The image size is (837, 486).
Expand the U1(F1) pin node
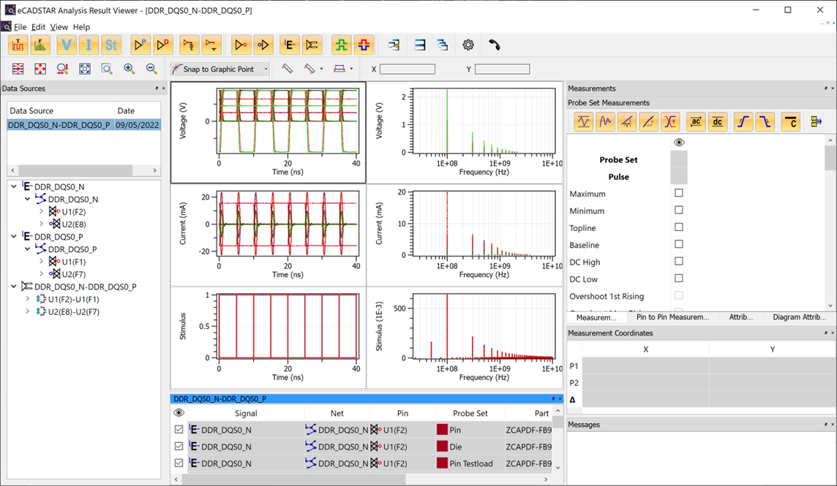point(41,262)
